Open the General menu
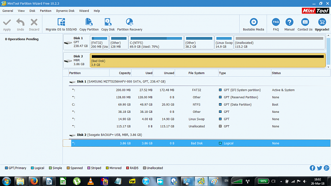This screenshot has height=186, width=331. (8, 11)
